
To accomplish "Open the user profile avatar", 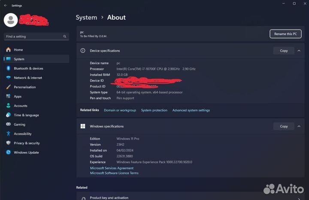I will point(11,20).
